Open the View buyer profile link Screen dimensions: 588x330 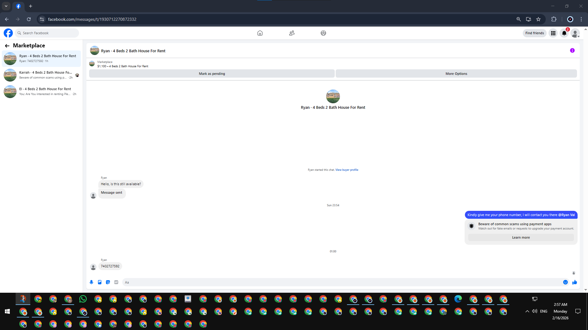pos(347,170)
